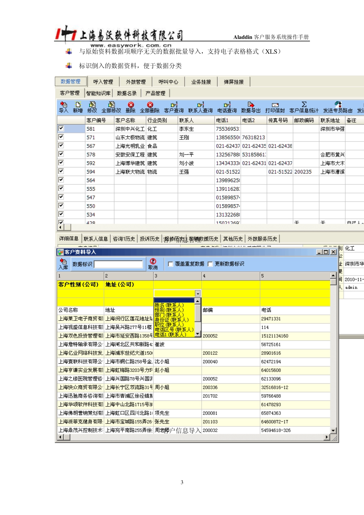Enable 覆盖重复数据 checkbox
The width and height of the screenshot is (364, 515).
pyautogui.click(x=171, y=264)
